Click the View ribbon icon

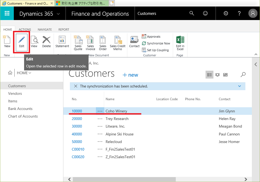(34, 42)
